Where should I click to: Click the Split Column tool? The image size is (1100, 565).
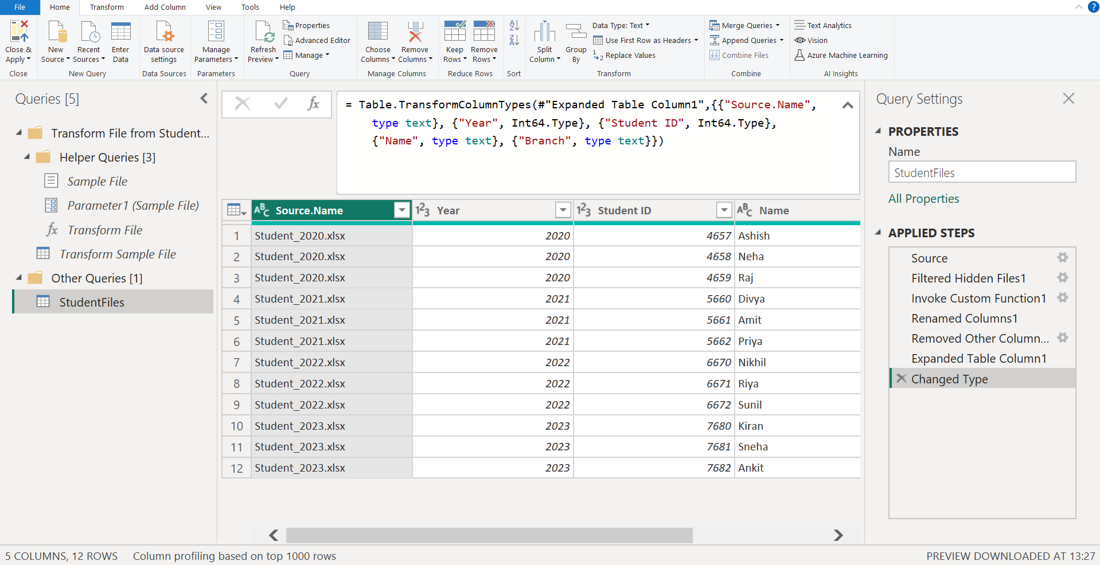(x=544, y=40)
